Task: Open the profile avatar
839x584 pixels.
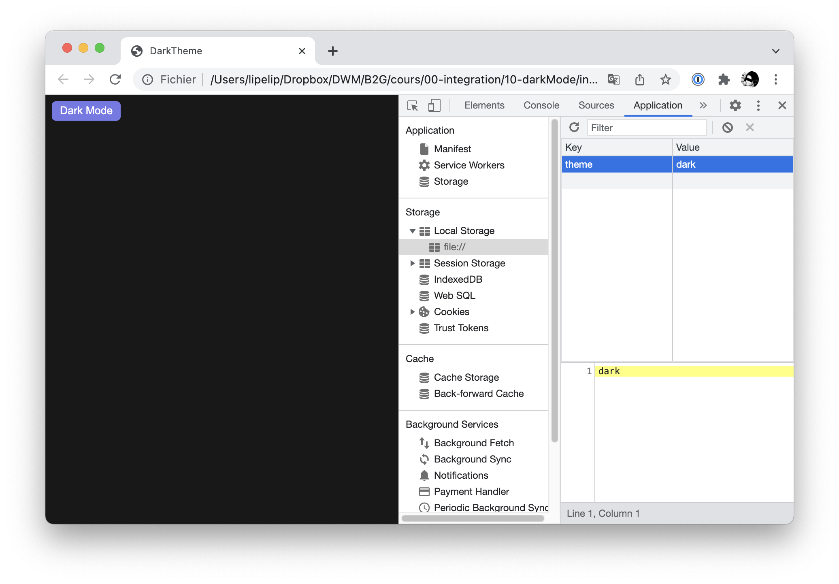Action: (x=750, y=79)
